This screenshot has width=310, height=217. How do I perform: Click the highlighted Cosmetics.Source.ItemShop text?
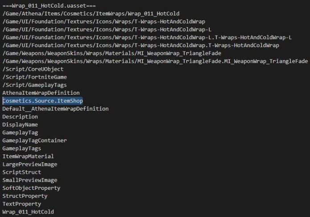[x=43, y=100]
